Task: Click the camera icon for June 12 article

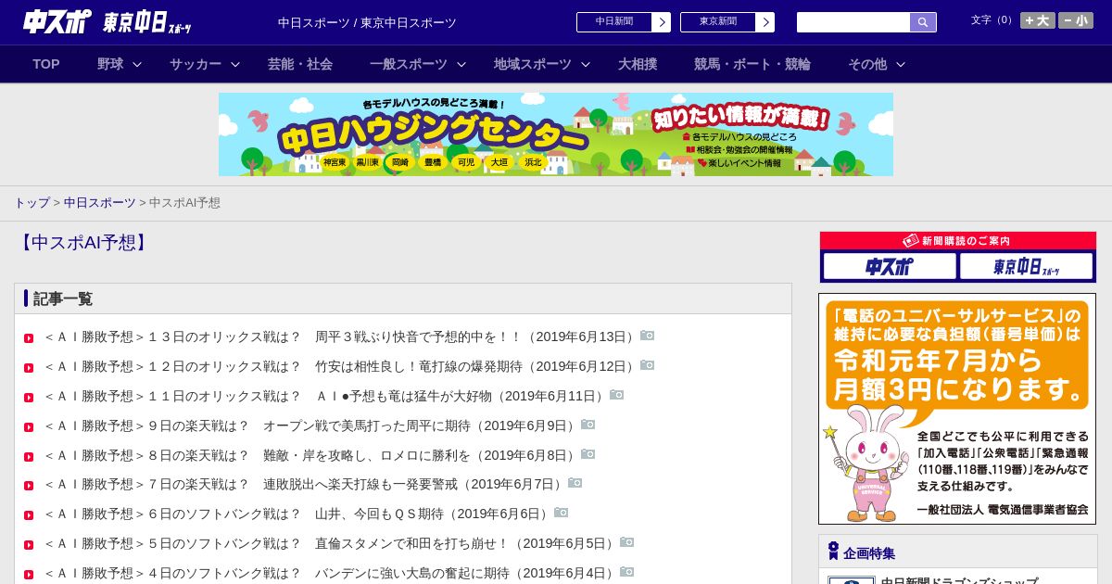Action: [648, 365]
